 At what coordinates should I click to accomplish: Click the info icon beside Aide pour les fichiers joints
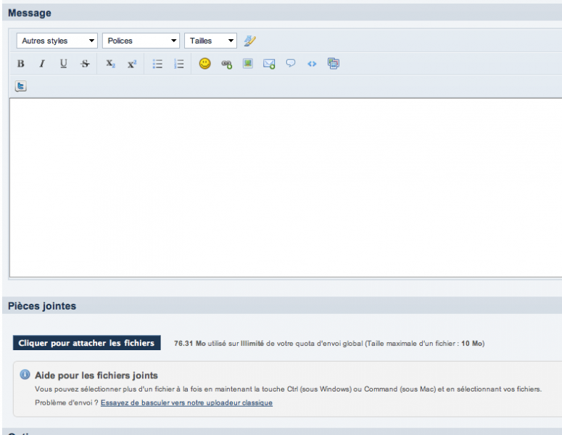(x=25, y=375)
